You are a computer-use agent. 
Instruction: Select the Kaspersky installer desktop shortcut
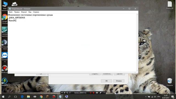(x=5, y=32)
